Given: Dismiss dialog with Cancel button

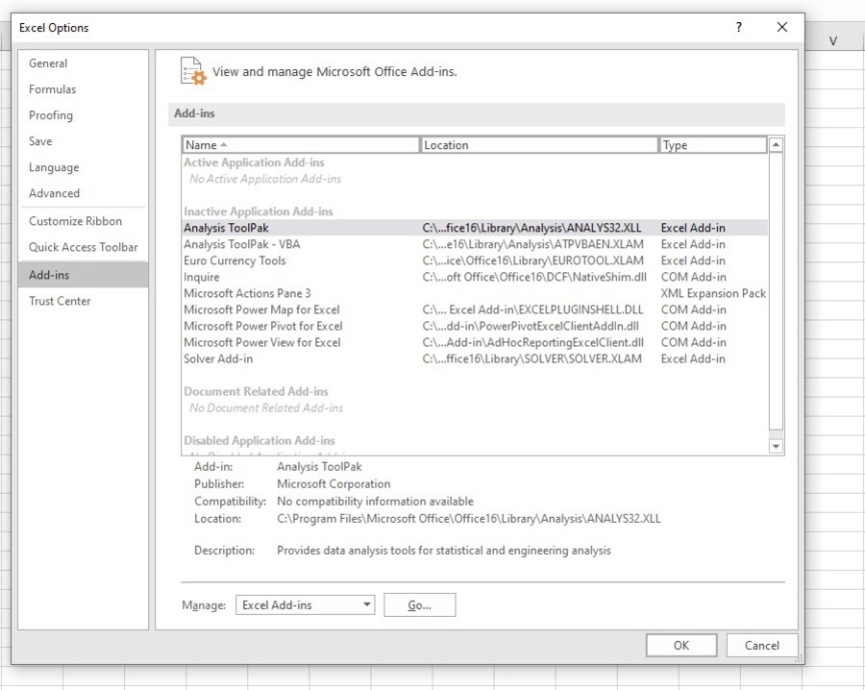Looking at the screenshot, I should (x=761, y=646).
